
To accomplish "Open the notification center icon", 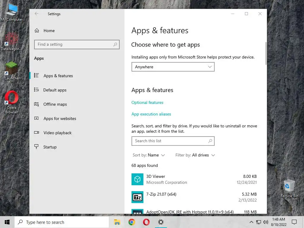I will pos(294,222).
